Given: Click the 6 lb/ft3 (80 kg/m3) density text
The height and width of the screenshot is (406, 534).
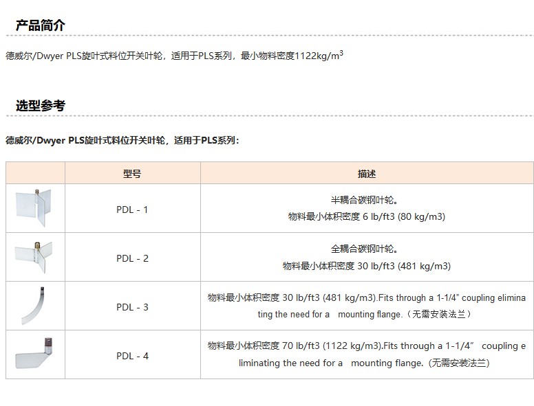Looking at the screenshot, I should point(404,216).
